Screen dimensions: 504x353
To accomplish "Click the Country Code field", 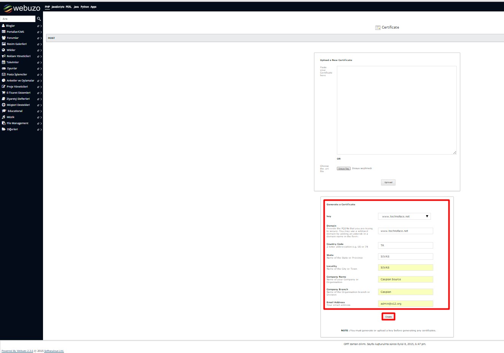I will coord(405,245).
